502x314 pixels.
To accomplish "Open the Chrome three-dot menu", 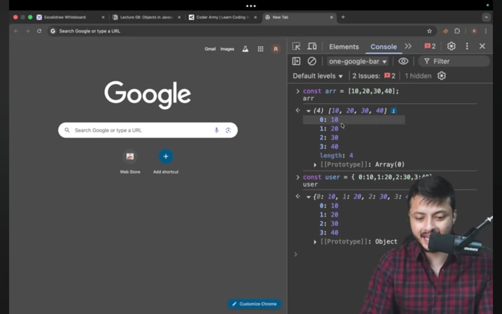I will pos(486,31).
